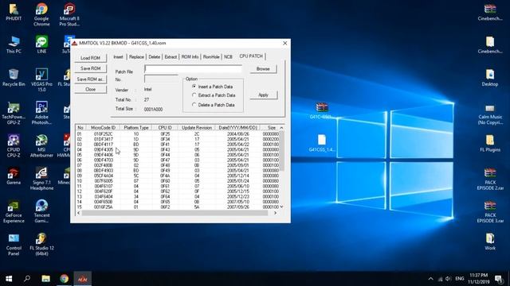Open File Explorer from taskbar
The height and width of the screenshot is (286, 510).
click(x=45, y=279)
